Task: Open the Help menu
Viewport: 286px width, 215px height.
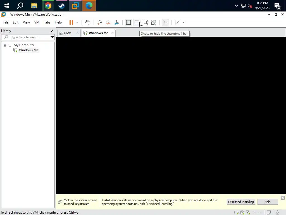Action: (x=58, y=22)
